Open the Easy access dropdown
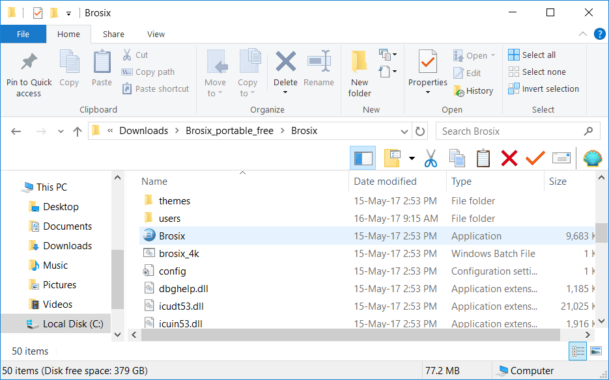This screenshot has height=380, width=609. click(388, 72)
